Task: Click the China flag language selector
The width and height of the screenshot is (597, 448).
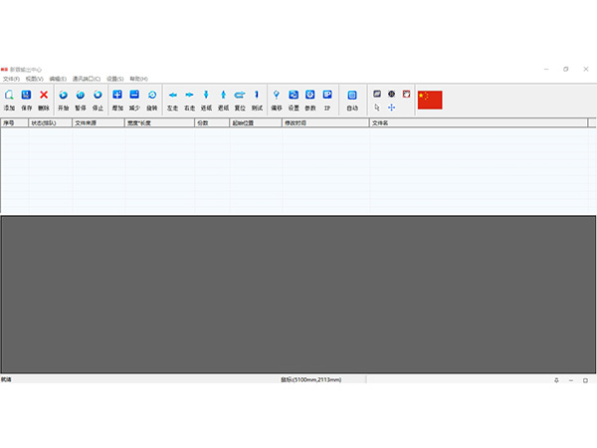Action: click(430, 99)
